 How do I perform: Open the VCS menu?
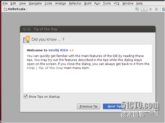tap(116, 3)
